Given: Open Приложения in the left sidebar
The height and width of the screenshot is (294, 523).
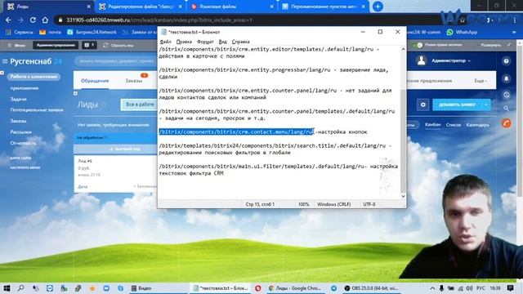Looking at the screenshot, I should (25, 88).
